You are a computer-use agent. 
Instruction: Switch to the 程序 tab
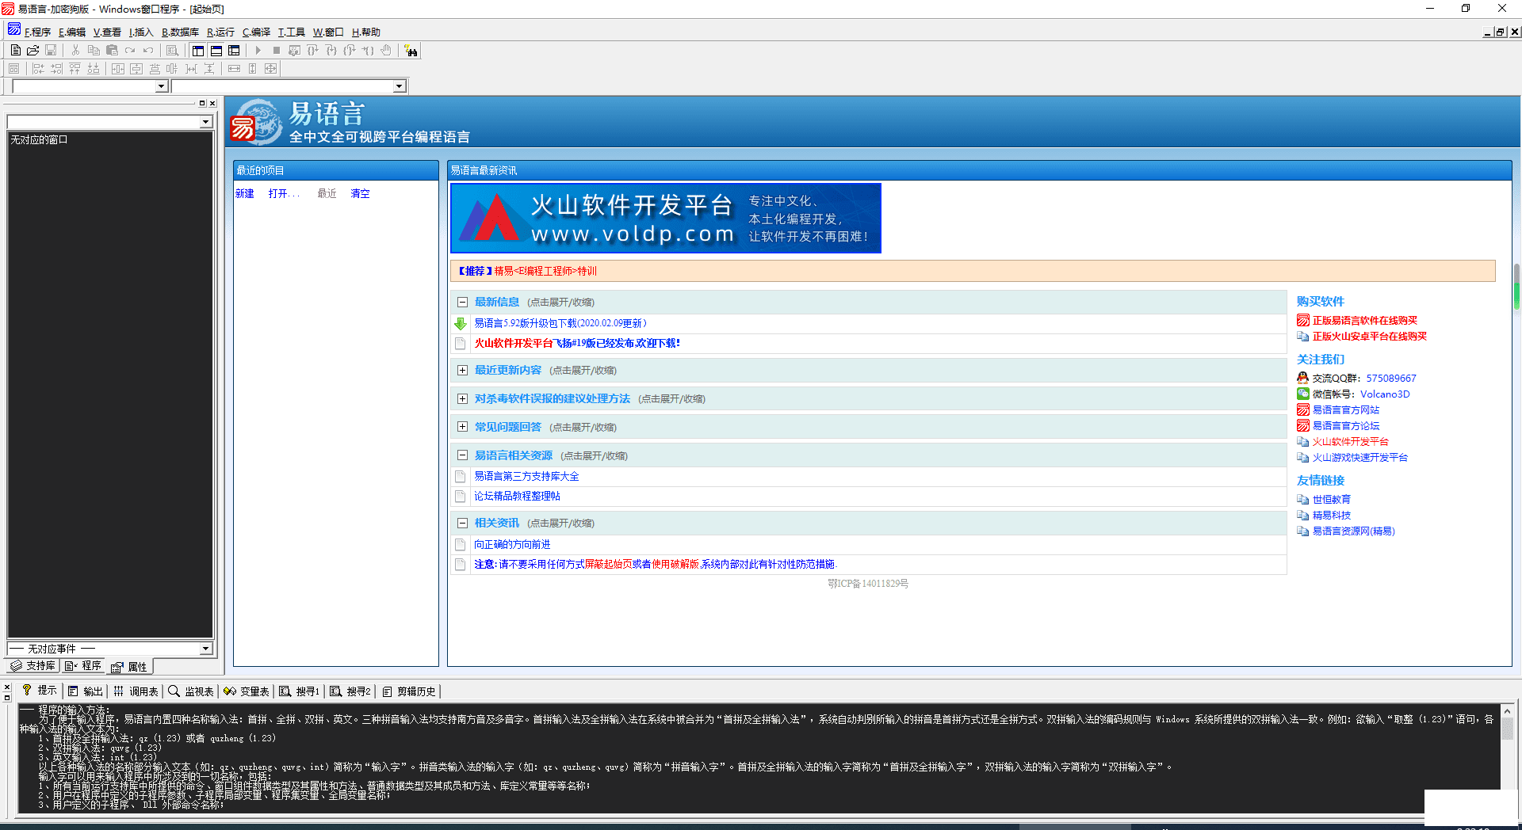click(x=83, y=666)
